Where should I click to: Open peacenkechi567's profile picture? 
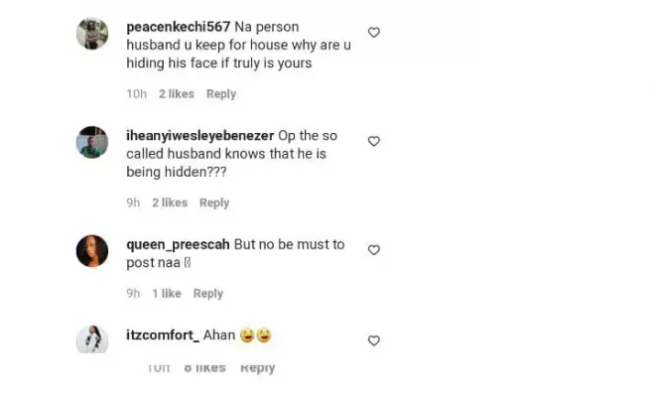tap(92, 34)
